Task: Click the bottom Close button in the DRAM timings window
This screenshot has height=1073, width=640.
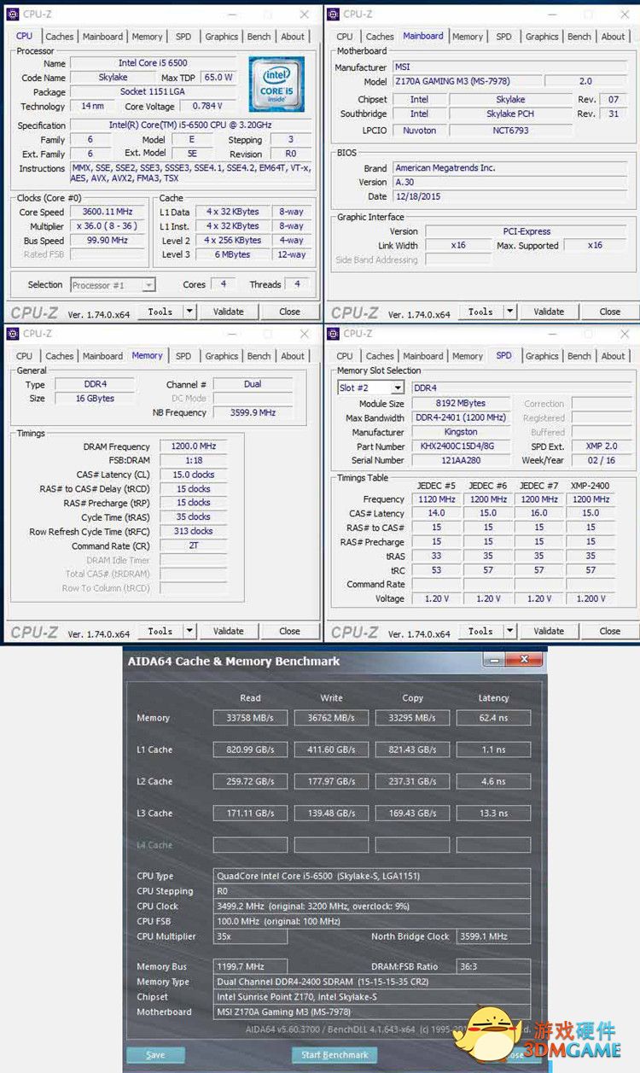Action: coord(289,631)
